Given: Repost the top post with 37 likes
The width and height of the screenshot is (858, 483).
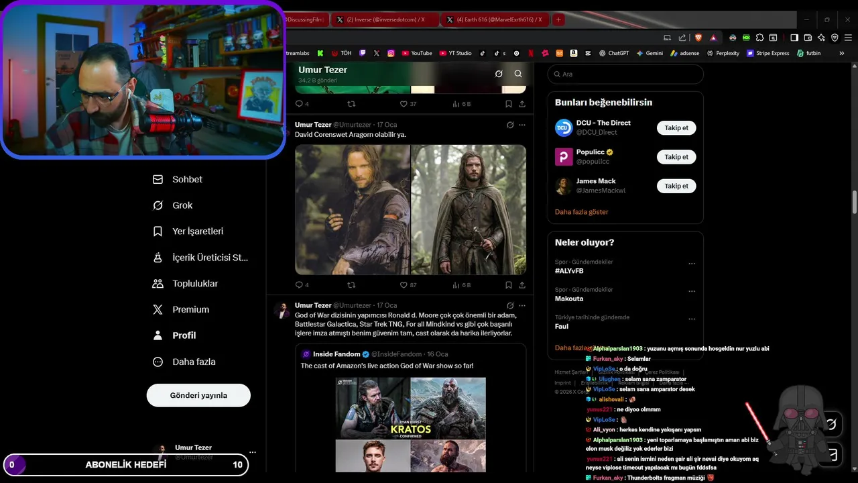Looking at the screenshot, I should (351, 104).
